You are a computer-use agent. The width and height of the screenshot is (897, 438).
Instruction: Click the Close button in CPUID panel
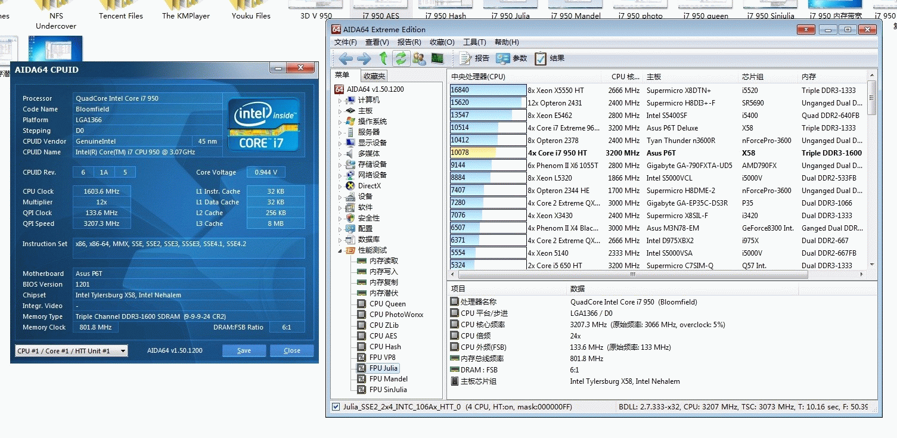(x=291, y=351)
